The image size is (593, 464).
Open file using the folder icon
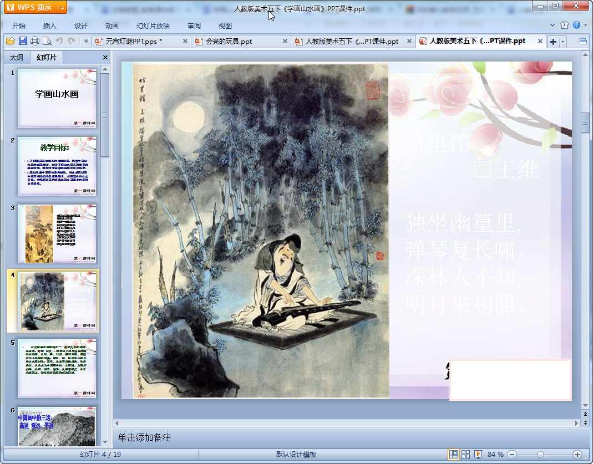point(10,41)
